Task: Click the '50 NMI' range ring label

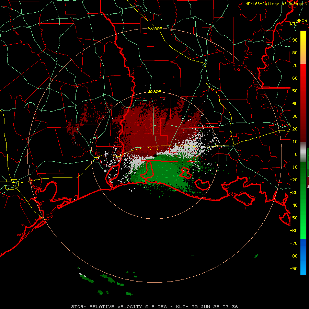Action: coord(155,92)
